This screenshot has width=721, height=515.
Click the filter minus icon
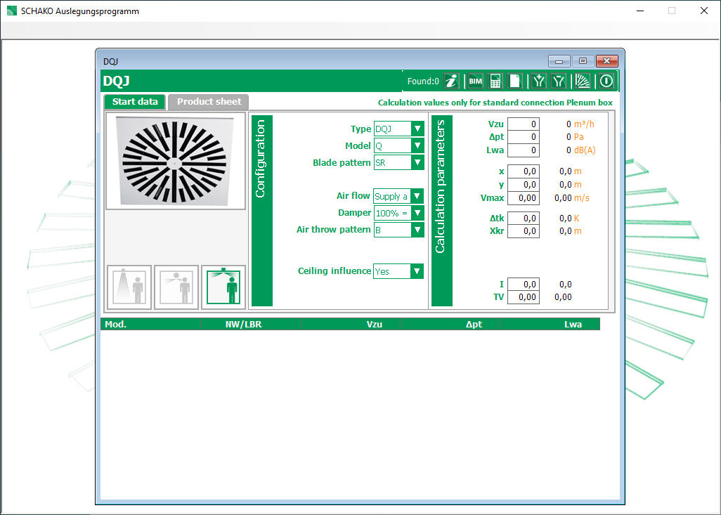click(x=559, y=82)
